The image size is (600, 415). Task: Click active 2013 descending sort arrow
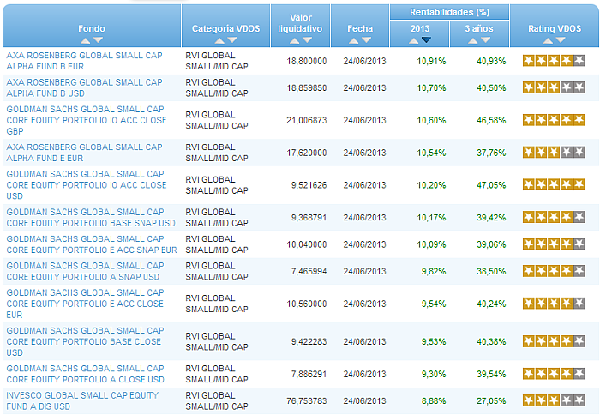(426, 39)
